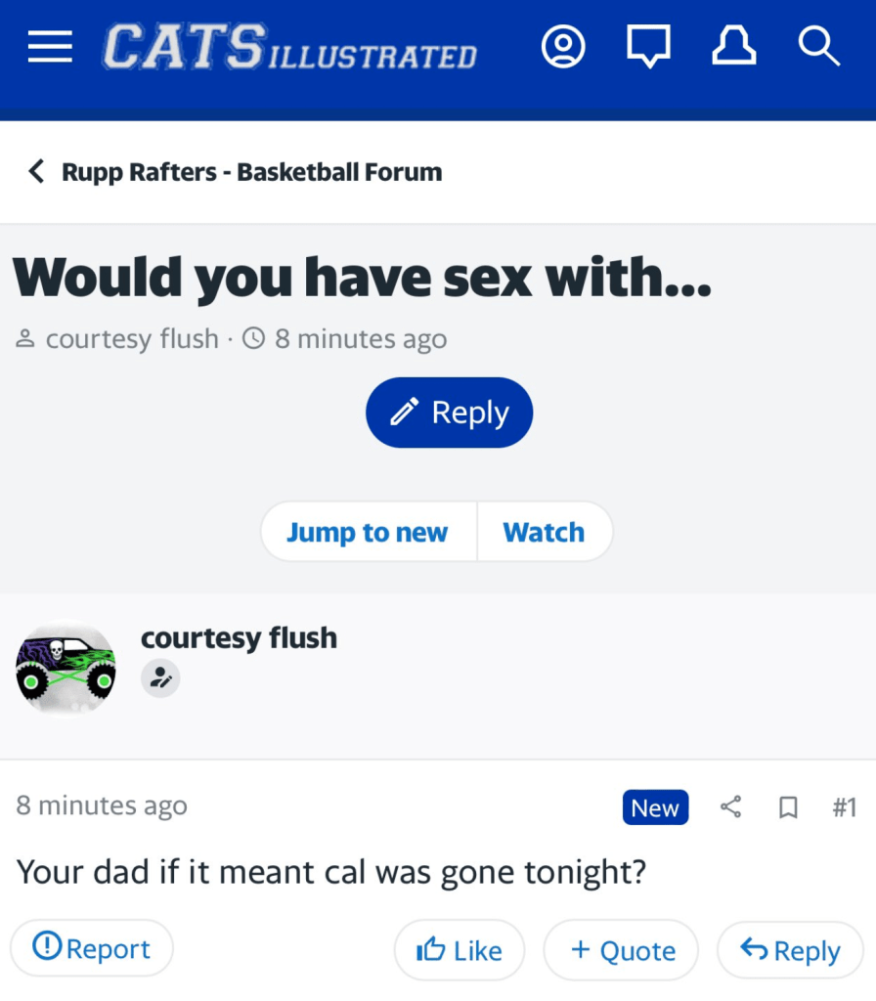This screenshot has width=876, height=1001.
Task: Like the post
Action: pyautogui.click(x=459, y=950)
